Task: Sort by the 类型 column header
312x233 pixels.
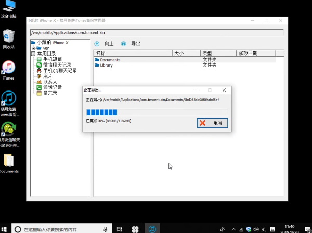Action: coord(218,54)
